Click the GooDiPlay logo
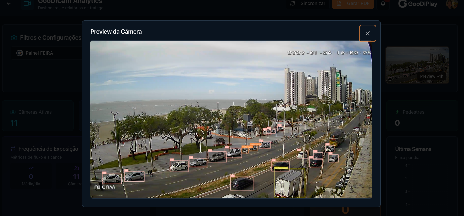Screen dimensions: 464x216 click(x=418, y=4)
